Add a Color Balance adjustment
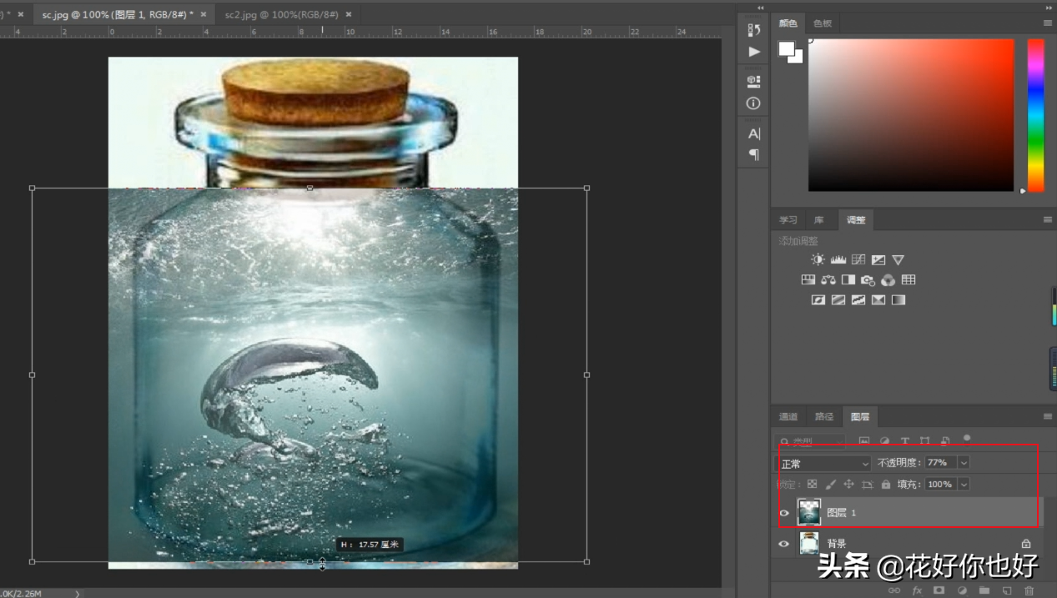Image resolution: width=1057 pixels, height=598 pixels. pos(828,280)
